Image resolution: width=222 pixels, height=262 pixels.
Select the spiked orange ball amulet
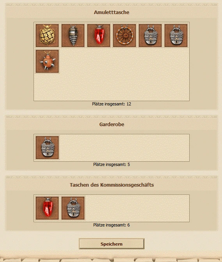click(x=47, y=61)
